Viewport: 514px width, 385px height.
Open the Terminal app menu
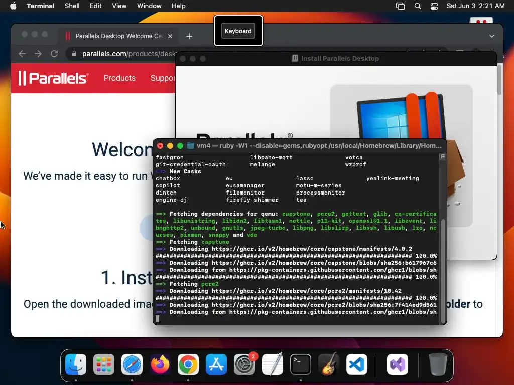coord(41,6)
